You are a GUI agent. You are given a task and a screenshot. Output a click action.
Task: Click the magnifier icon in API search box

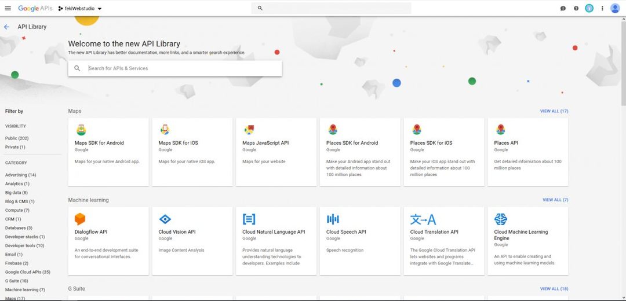tap(77, 68)
